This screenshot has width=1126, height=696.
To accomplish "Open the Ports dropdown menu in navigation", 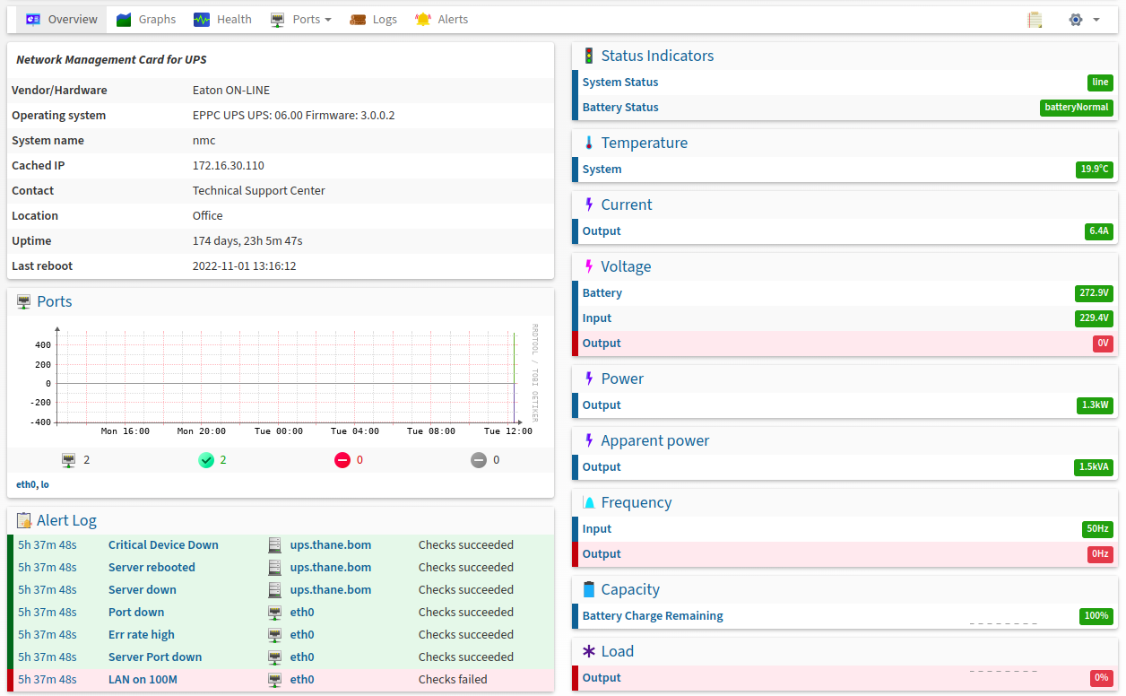I will tap(301, 20).
